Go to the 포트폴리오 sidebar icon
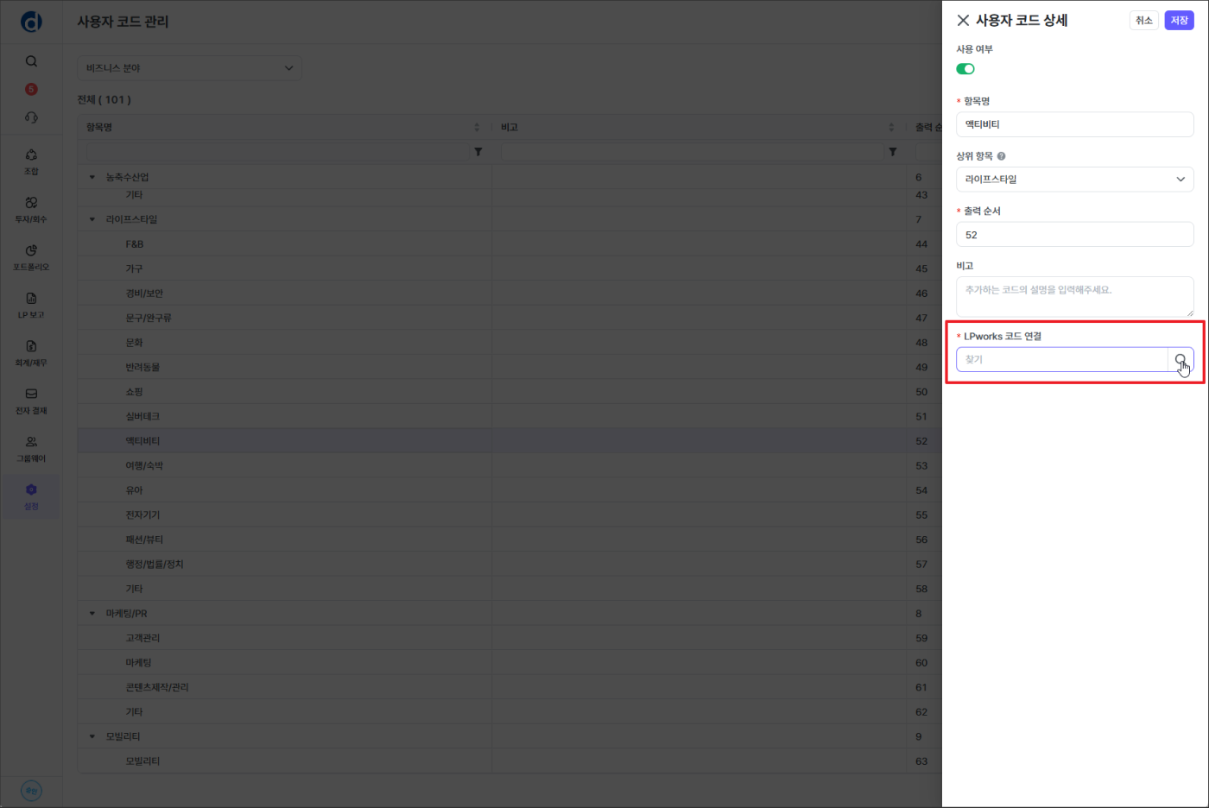Viewport: 1209px width, 808px height. (x=31, y=256)
